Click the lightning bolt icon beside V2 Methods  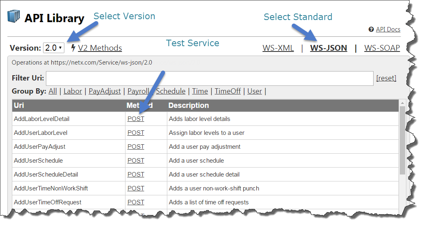(x=73, y=48)
